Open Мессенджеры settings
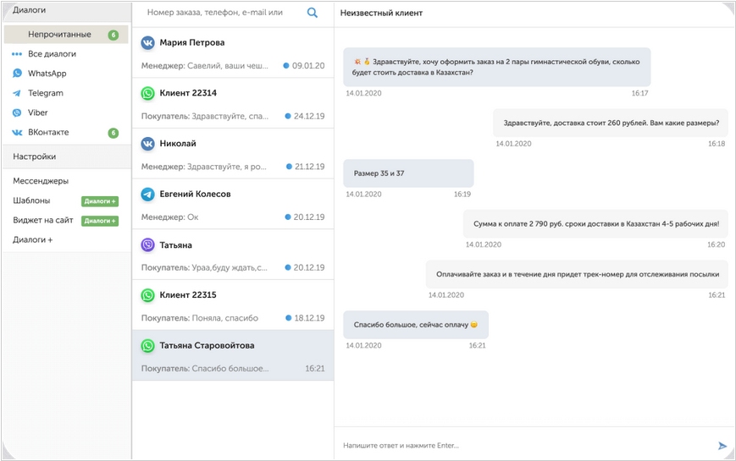 [x=41, y=181]
